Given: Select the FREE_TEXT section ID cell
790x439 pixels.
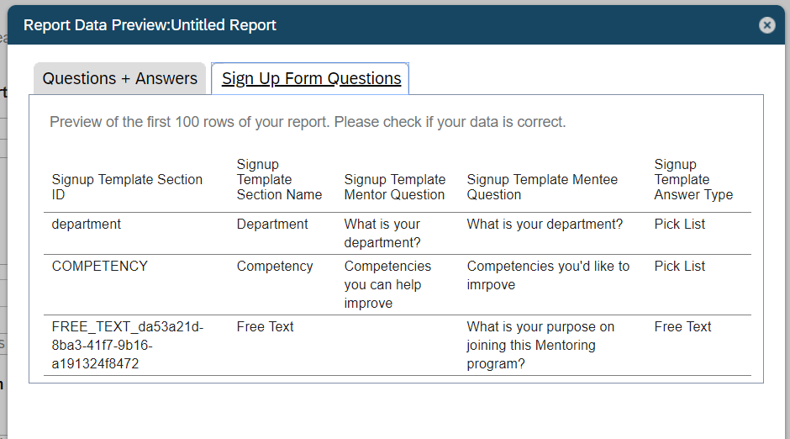Looking at the screenshot, I should tap(128, 346).
